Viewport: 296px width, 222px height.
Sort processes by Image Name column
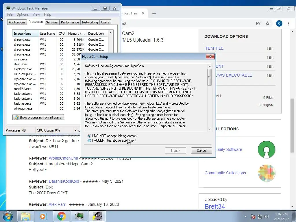click(25, 34)
